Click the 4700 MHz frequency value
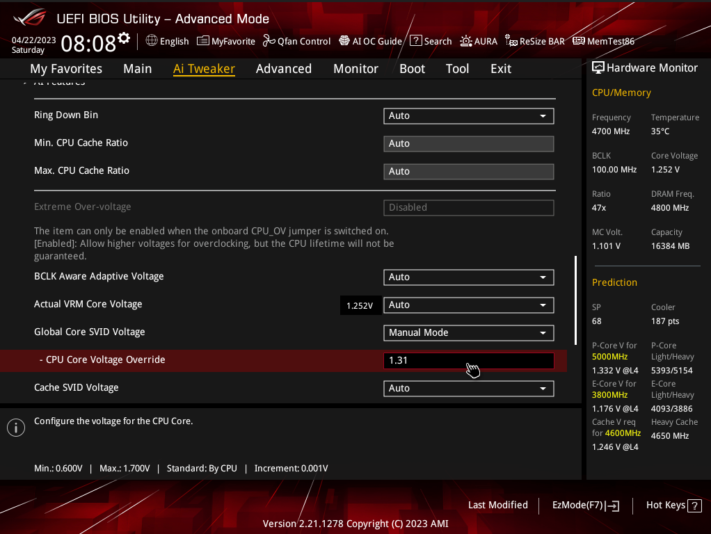The height and width of the screenshot is (534, 711). pos(611,131)
